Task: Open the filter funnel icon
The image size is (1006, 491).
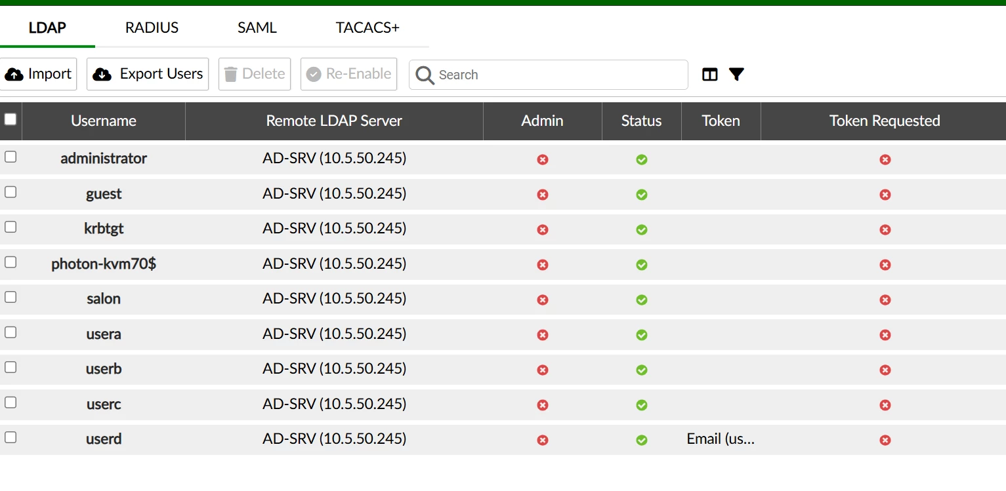Action: 736,75
